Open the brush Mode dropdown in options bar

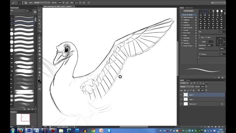[42, 3]
